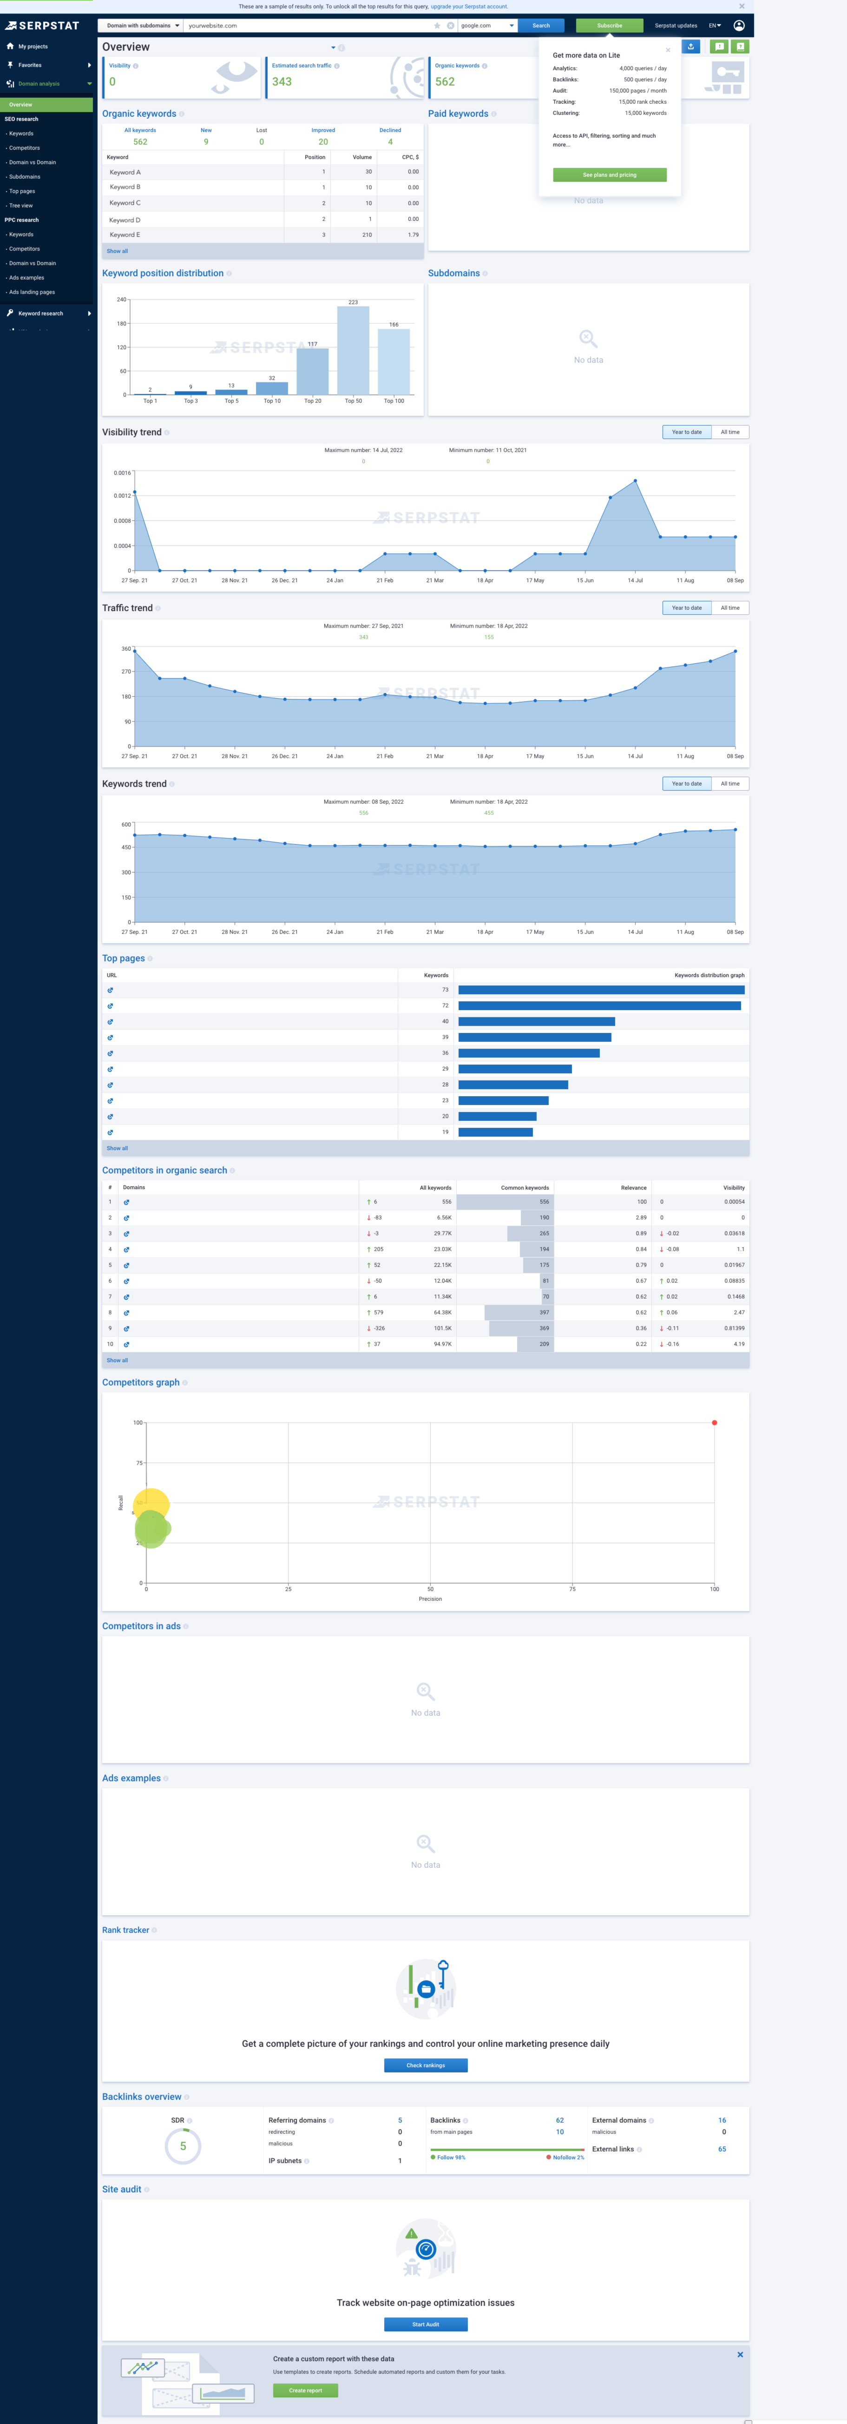Open the green feedback speech-bubble icon
Screen dimensions: 847x2424
[x=720, y=46]
